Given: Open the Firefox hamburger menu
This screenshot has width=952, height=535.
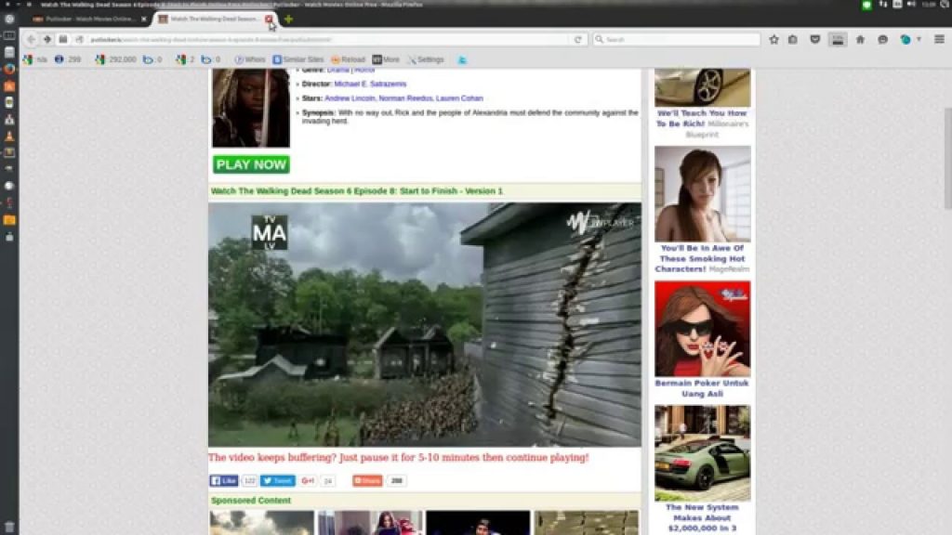Looking at the screenshot, I should [939, 39].
